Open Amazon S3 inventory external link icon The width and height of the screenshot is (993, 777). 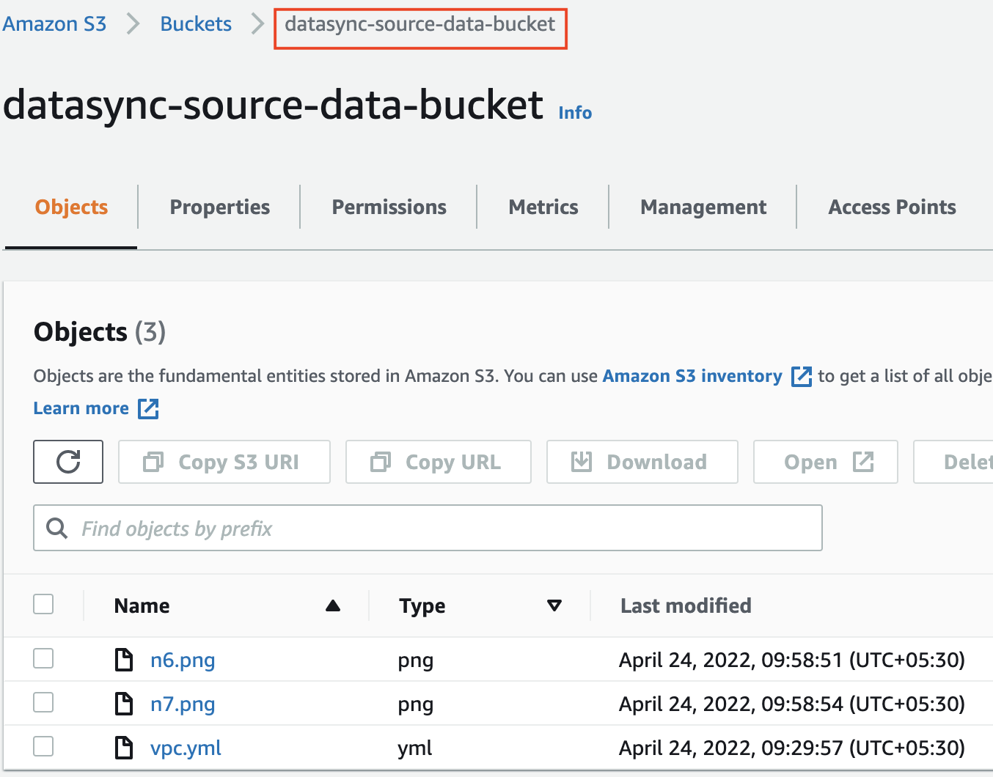pos(802,376)
